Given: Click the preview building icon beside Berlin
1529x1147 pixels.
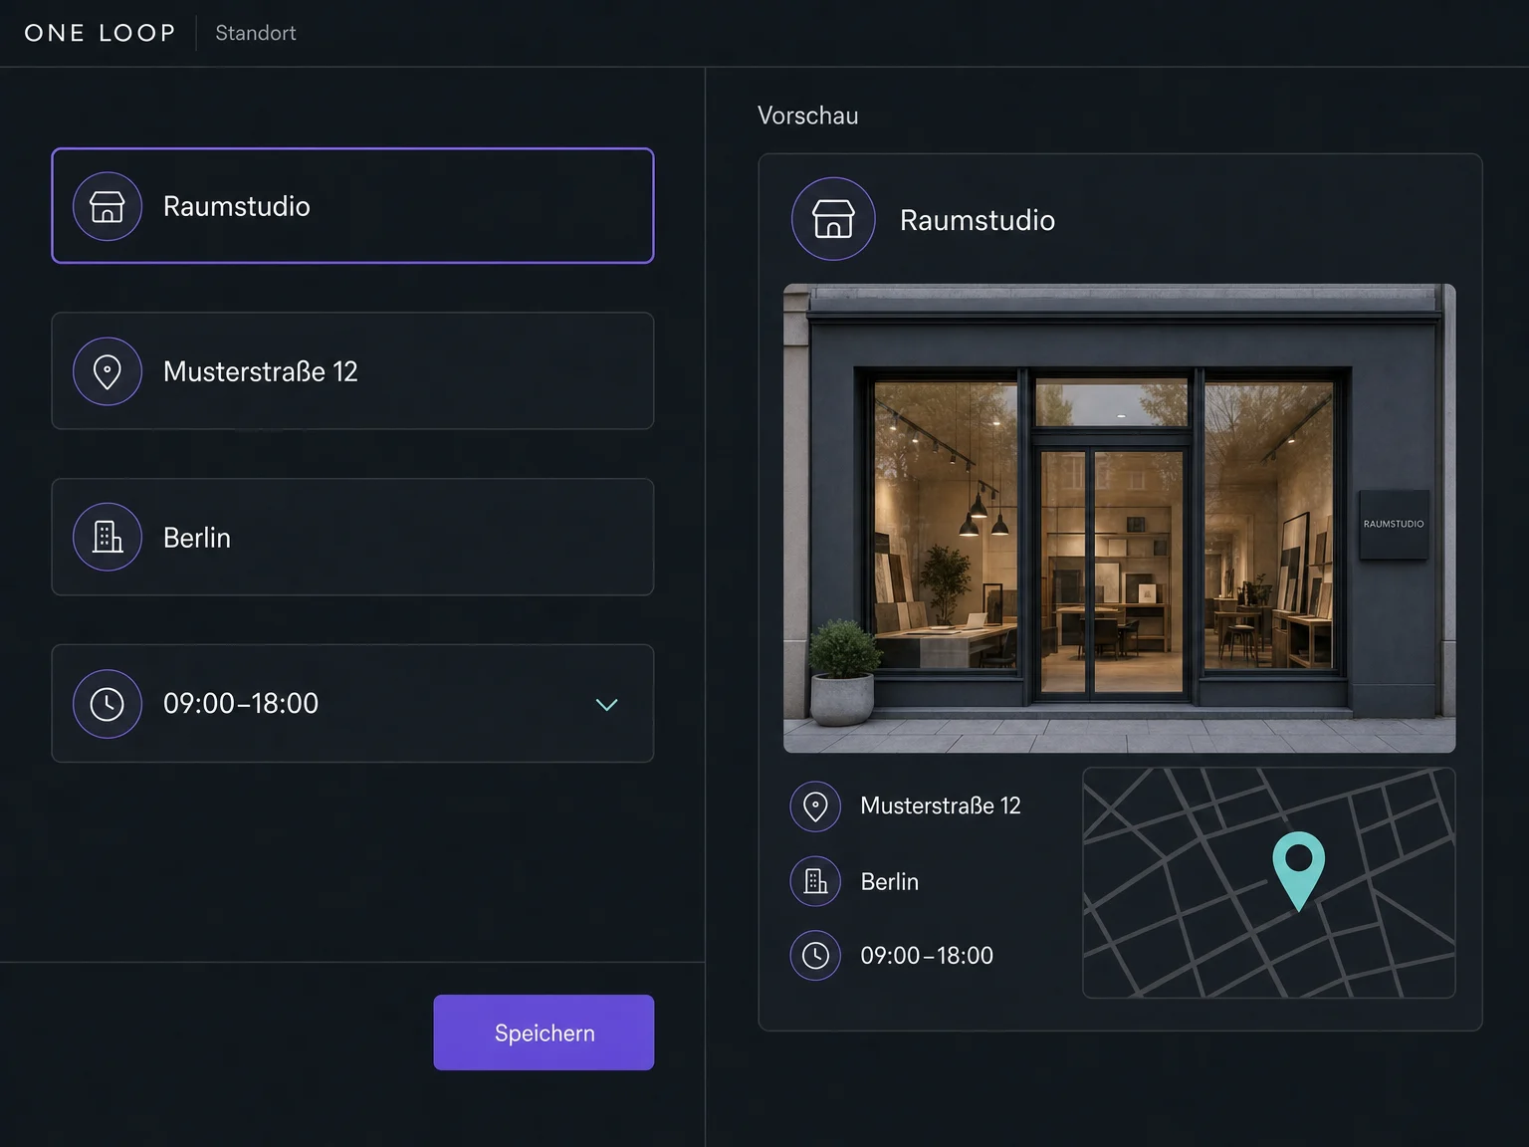Looking at the screenshot, I should click(815, 881).
